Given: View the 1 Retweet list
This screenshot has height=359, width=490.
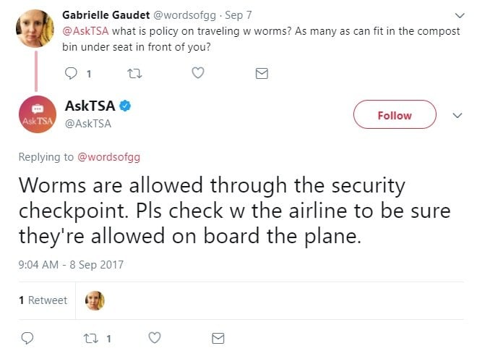Looking at the screenshot, I should [x=43, y=300].
